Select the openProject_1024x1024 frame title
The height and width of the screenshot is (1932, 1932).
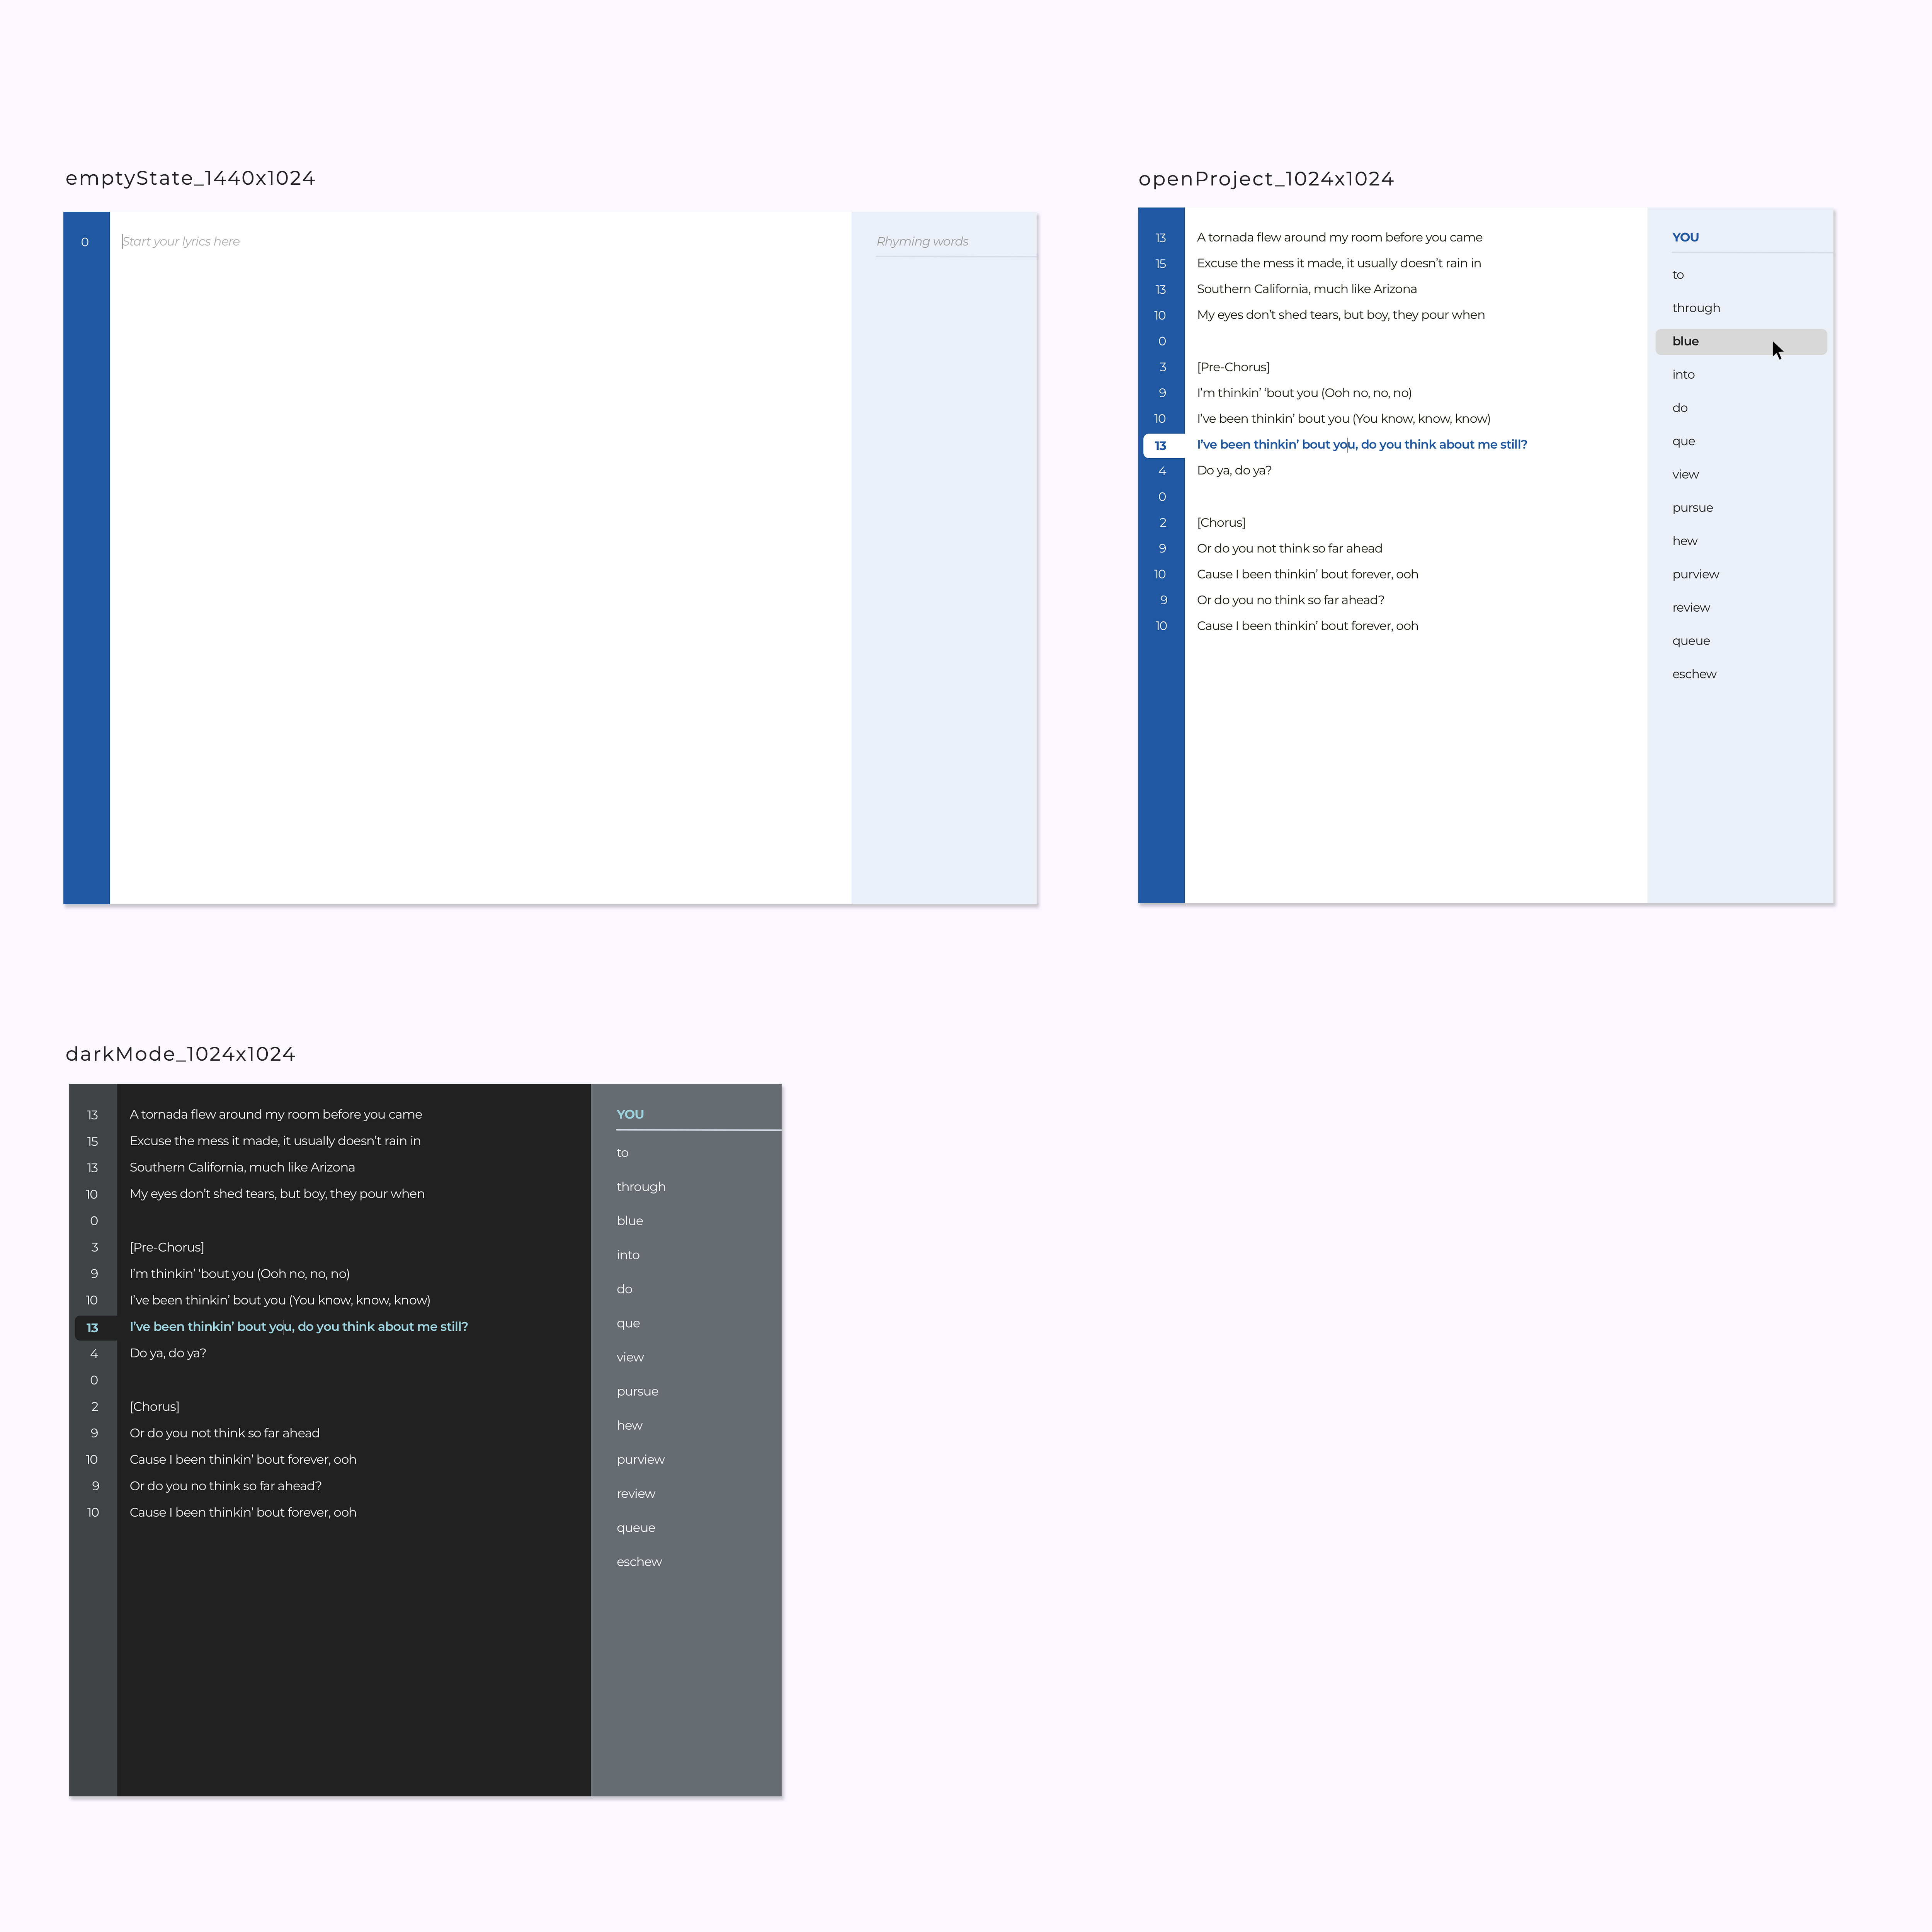tap(1265, 179)
